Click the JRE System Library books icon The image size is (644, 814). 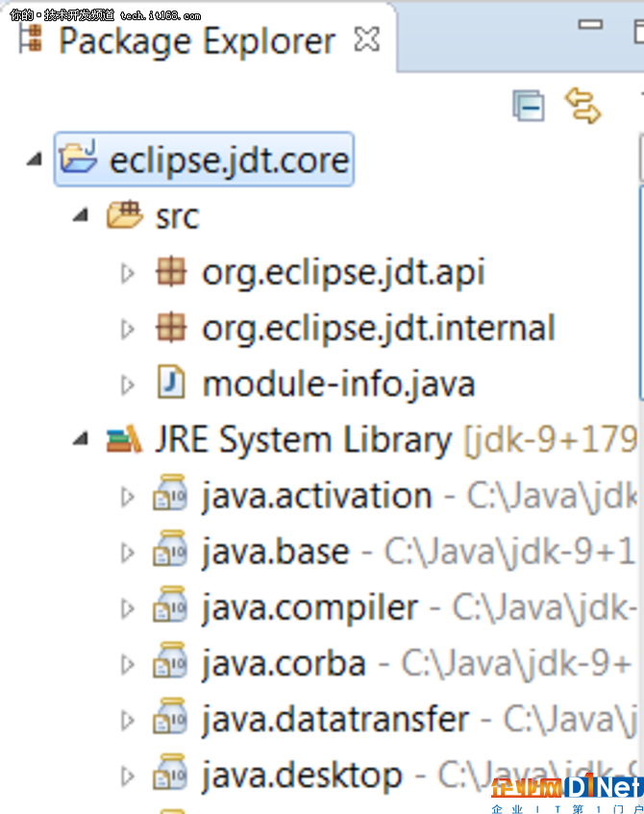[124, 439]
